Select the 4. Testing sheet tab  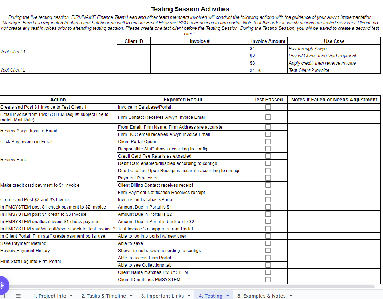210,296
